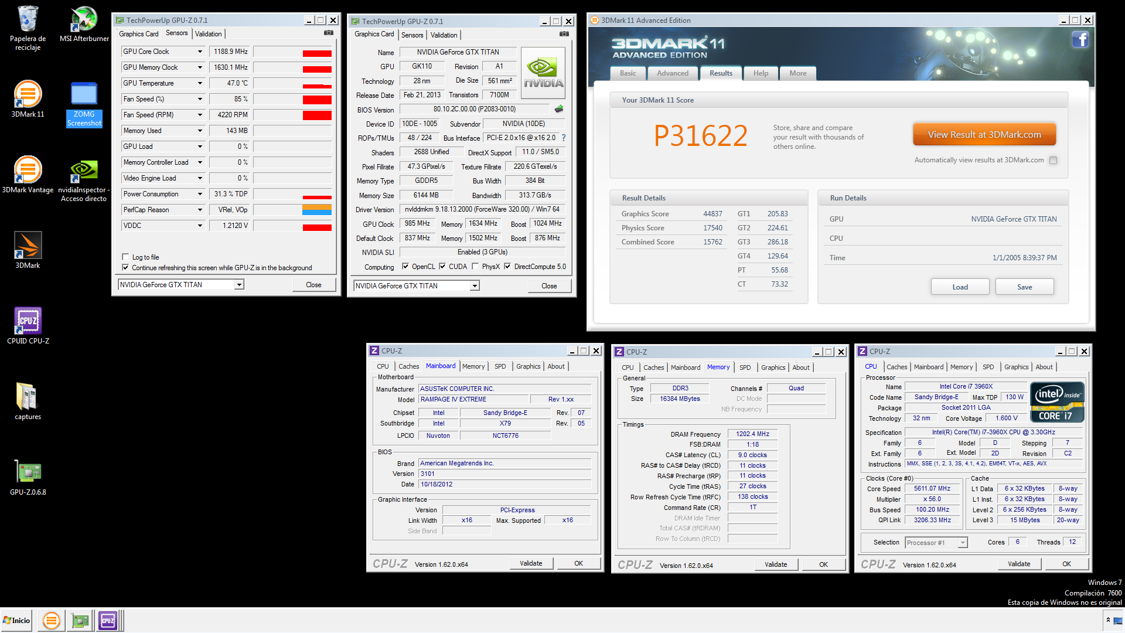
Task: Open the GPU Memory Clock sensor dropdown
Action: pyautogui.click(x=199, y=67)
